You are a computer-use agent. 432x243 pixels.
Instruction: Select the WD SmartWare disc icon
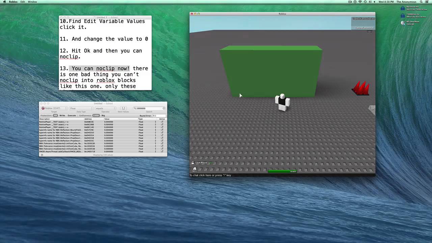click(403, 23)
